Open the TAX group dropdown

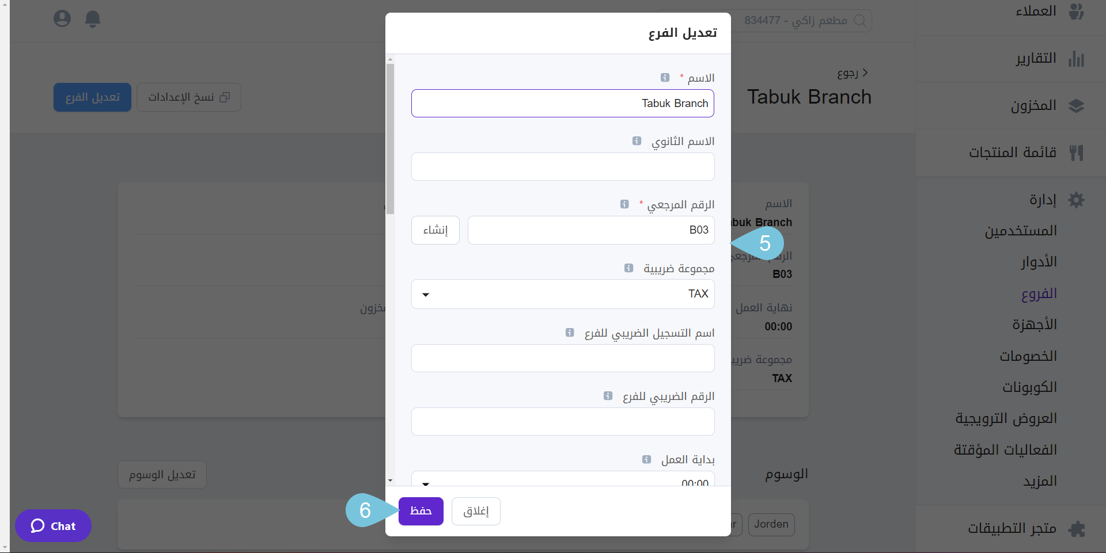[563, 294]
